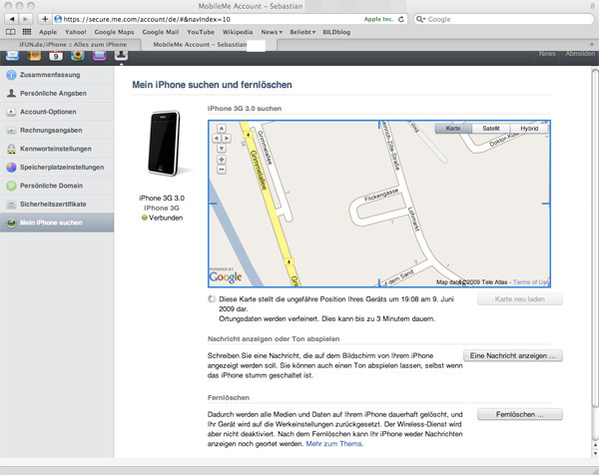Pan map left with arrow control
This screenshot has width=599, height=475.
(217, 139)
